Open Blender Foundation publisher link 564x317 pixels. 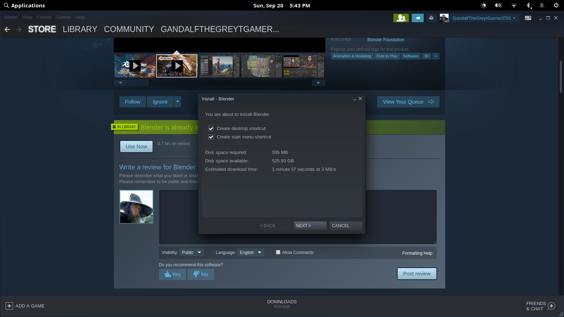coord(386,40)
